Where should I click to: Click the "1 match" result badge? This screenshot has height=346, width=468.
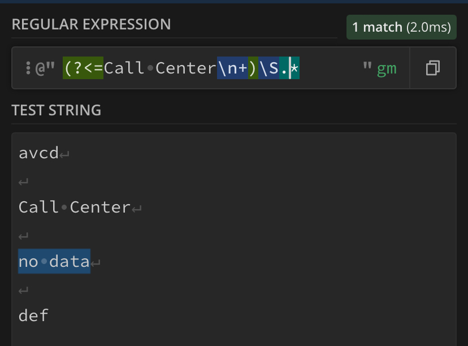[x=401, y=27]
